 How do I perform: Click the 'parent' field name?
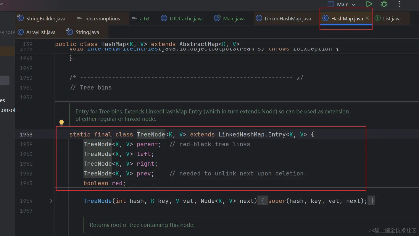[x=147, y=144]
